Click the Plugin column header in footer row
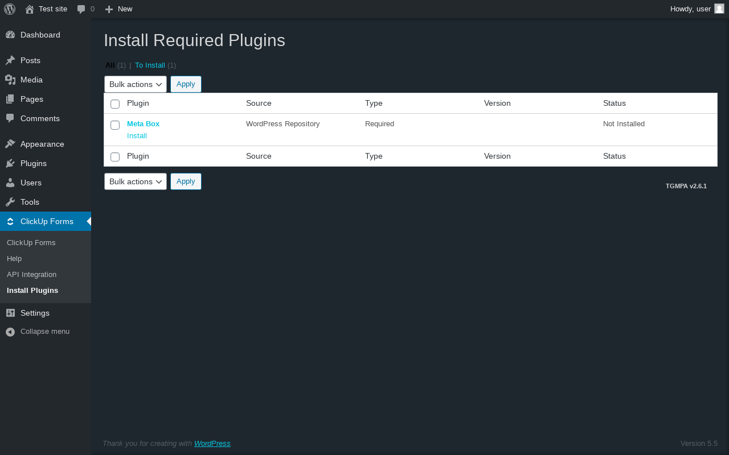This screenshot has width=729, height=455. (x=138, y=156)
